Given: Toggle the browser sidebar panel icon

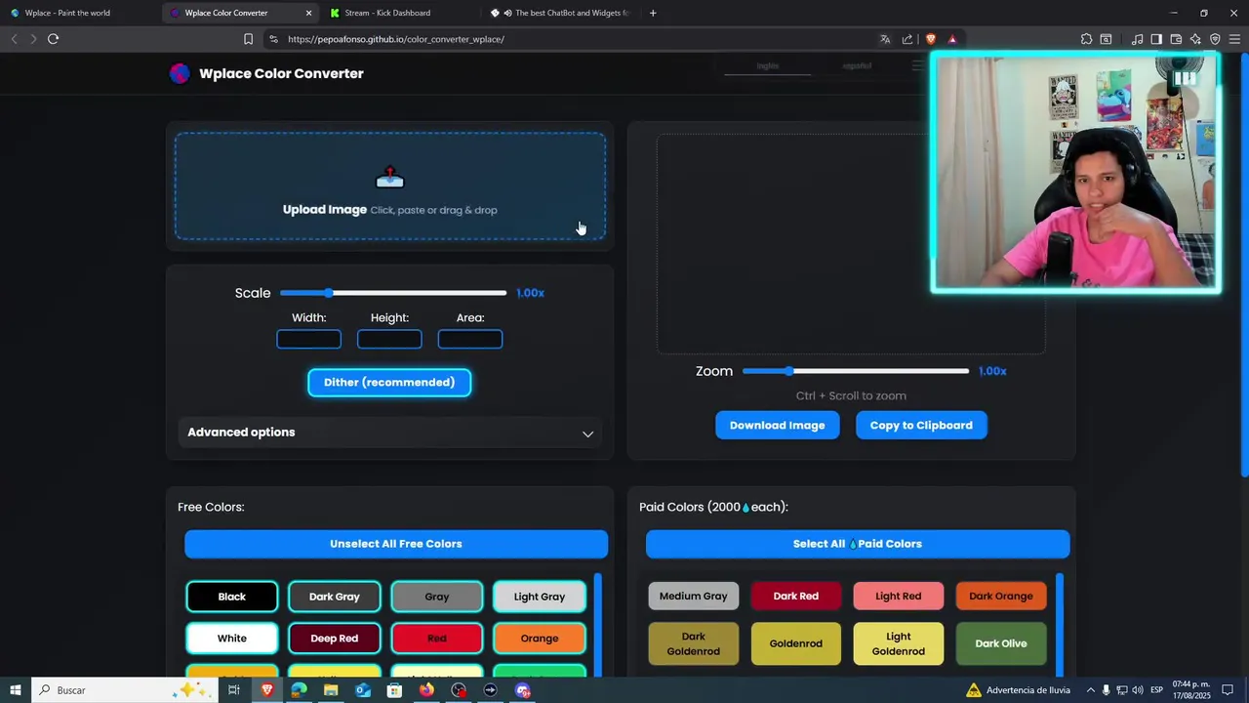Looking at the screenshot, I should 1156,39.
